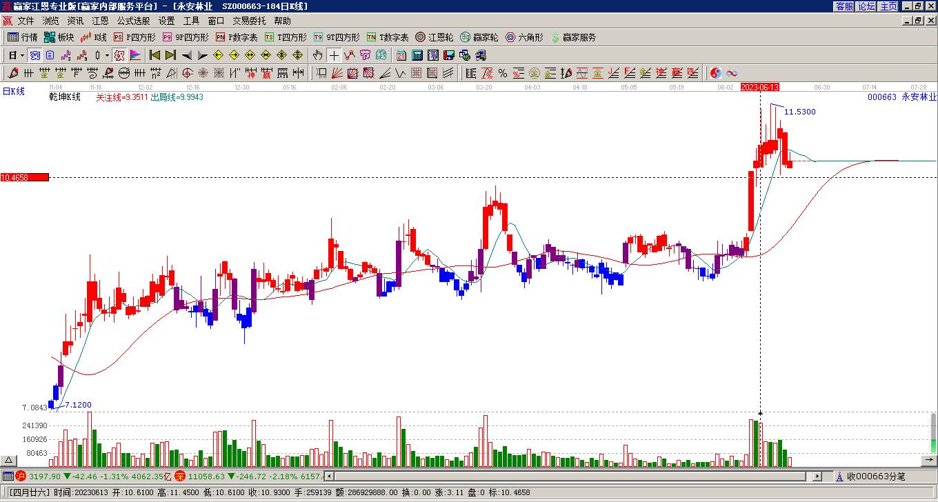Click the 深 Shenzhen index badge
Image resolution: width=938 pixels, height=502 pixels.
tap(180, 476)
